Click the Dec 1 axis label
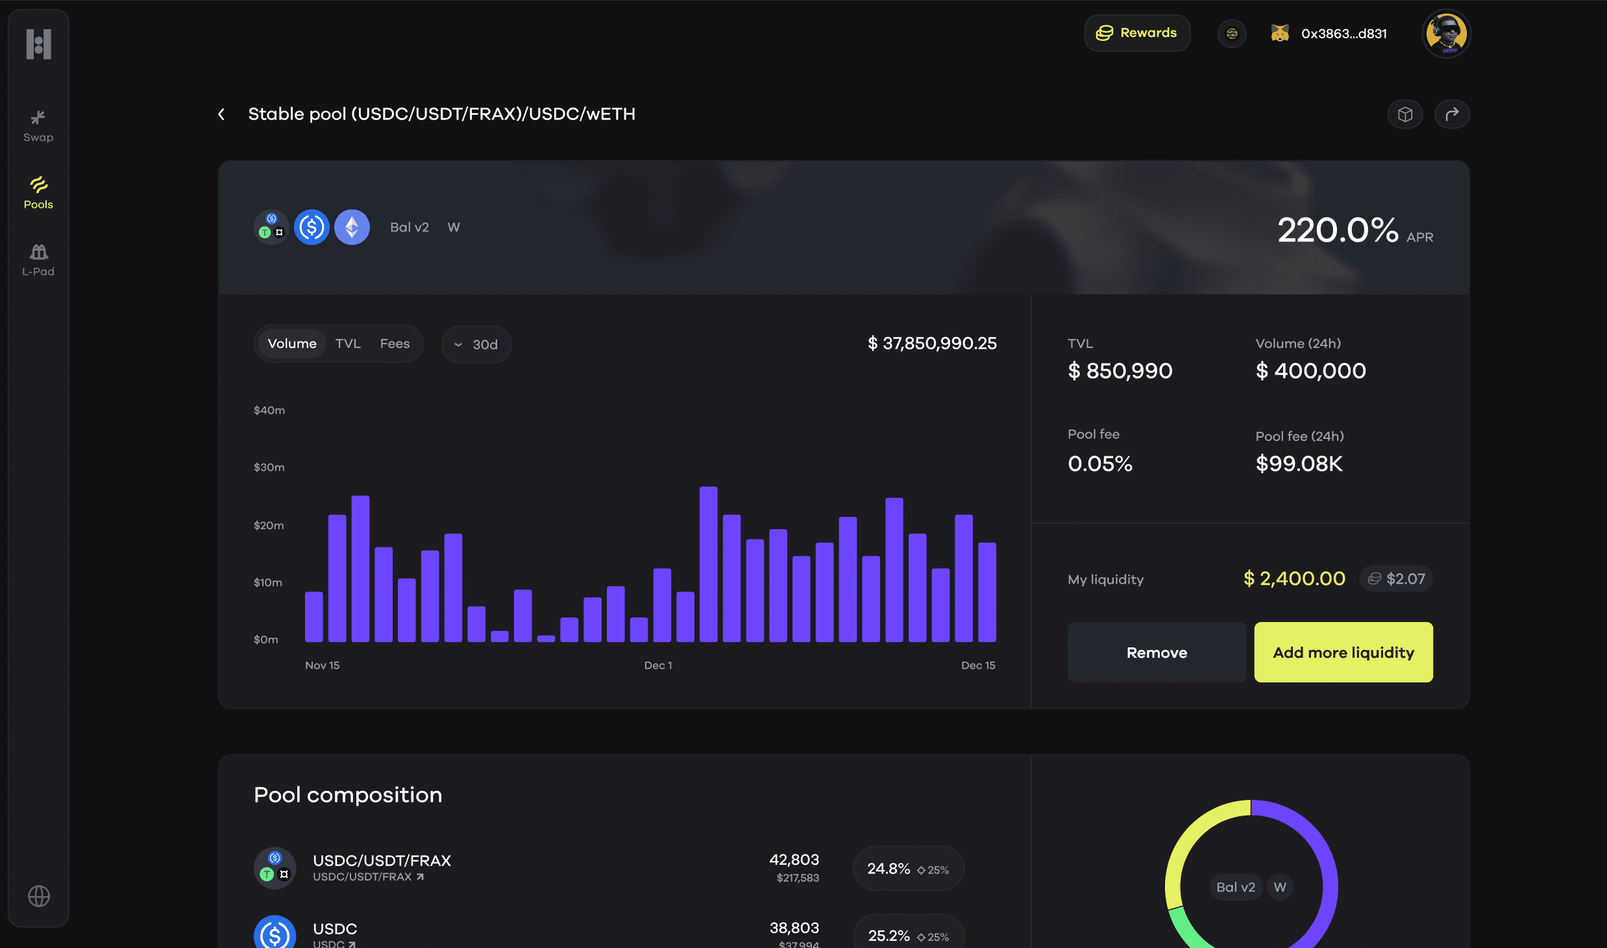 pos(658,666)
